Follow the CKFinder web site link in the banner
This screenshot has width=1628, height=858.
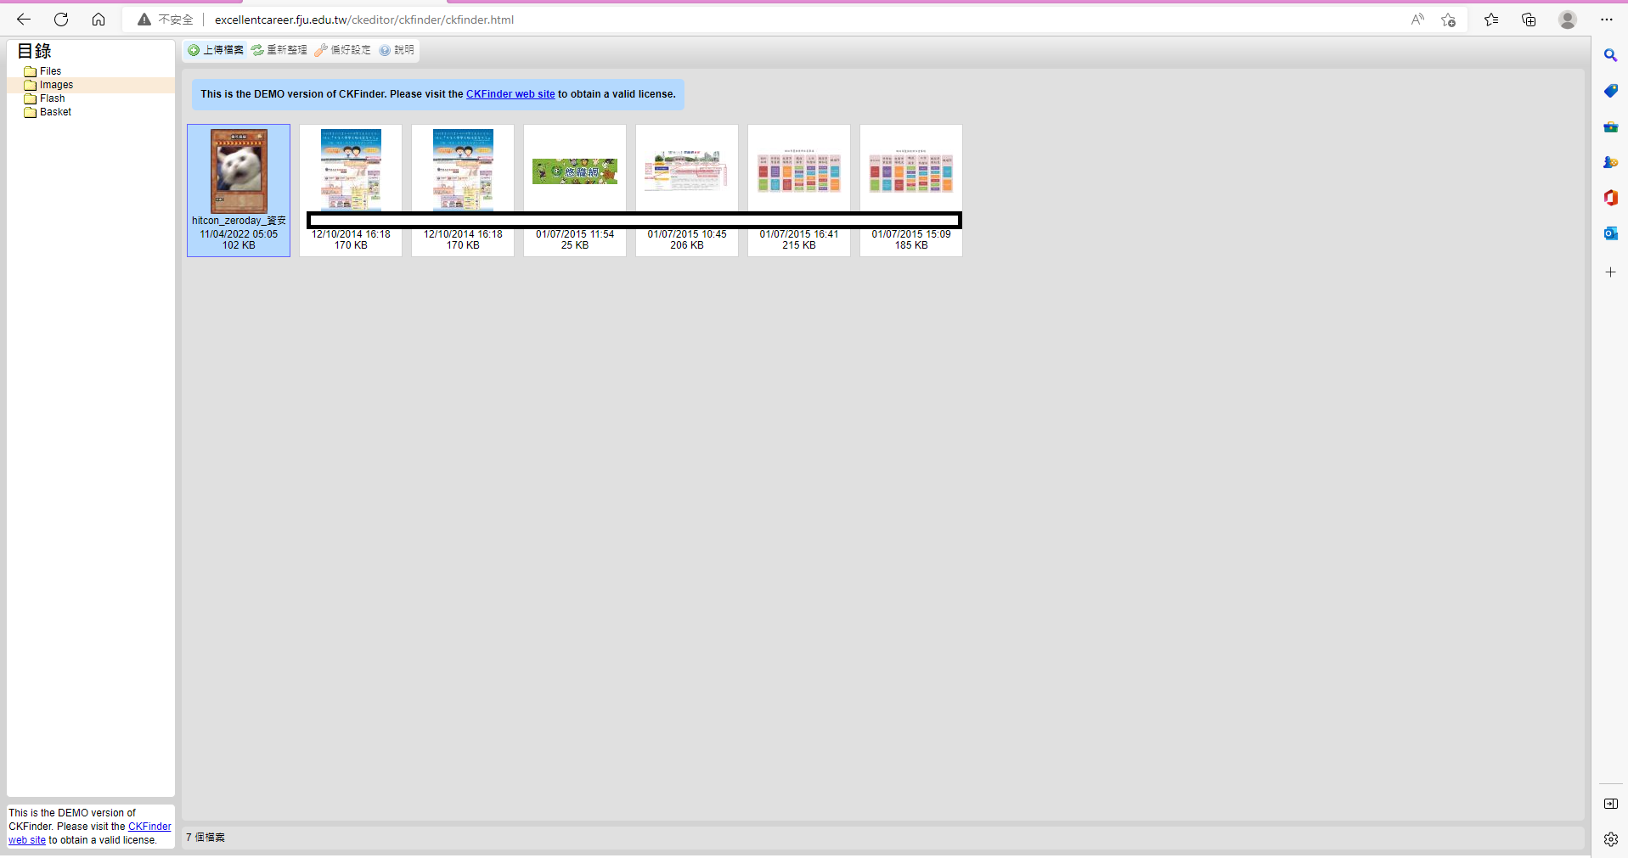click(510, 94)
